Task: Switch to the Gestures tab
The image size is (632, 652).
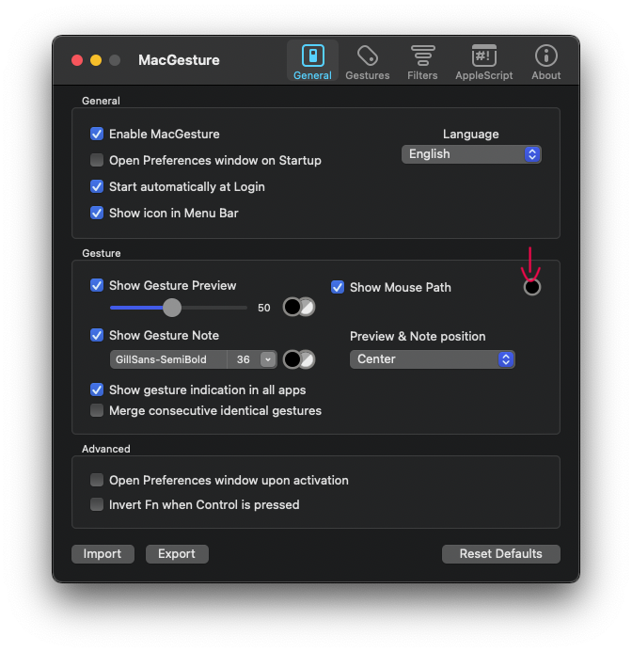Action: coord(368,62)
